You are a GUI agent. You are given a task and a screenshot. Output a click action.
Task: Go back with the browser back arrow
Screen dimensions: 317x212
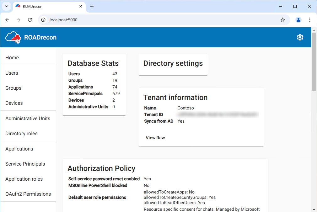point(7,20)
